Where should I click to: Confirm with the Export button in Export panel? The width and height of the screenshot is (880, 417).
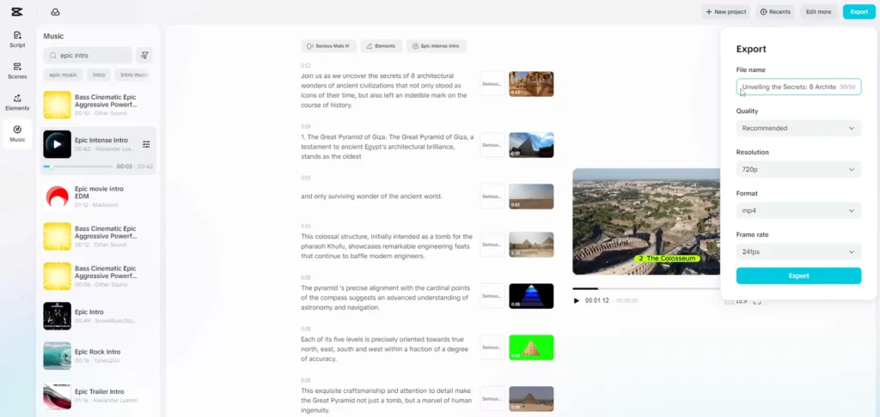[x=798, y=275]
